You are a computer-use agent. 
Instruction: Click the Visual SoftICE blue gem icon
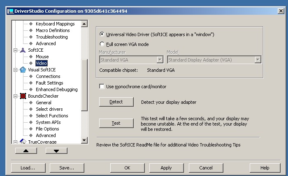pyautogui.click(x=23, y=70)
